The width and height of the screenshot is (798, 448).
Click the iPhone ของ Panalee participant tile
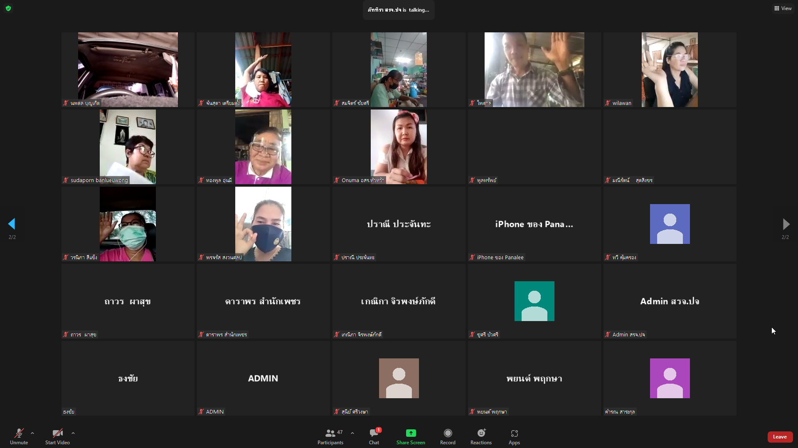click(x=534, y=224)
